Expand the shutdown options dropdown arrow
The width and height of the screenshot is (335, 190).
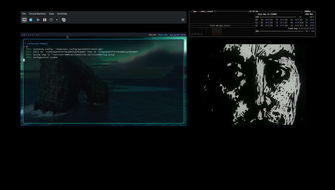pos(57,20)
